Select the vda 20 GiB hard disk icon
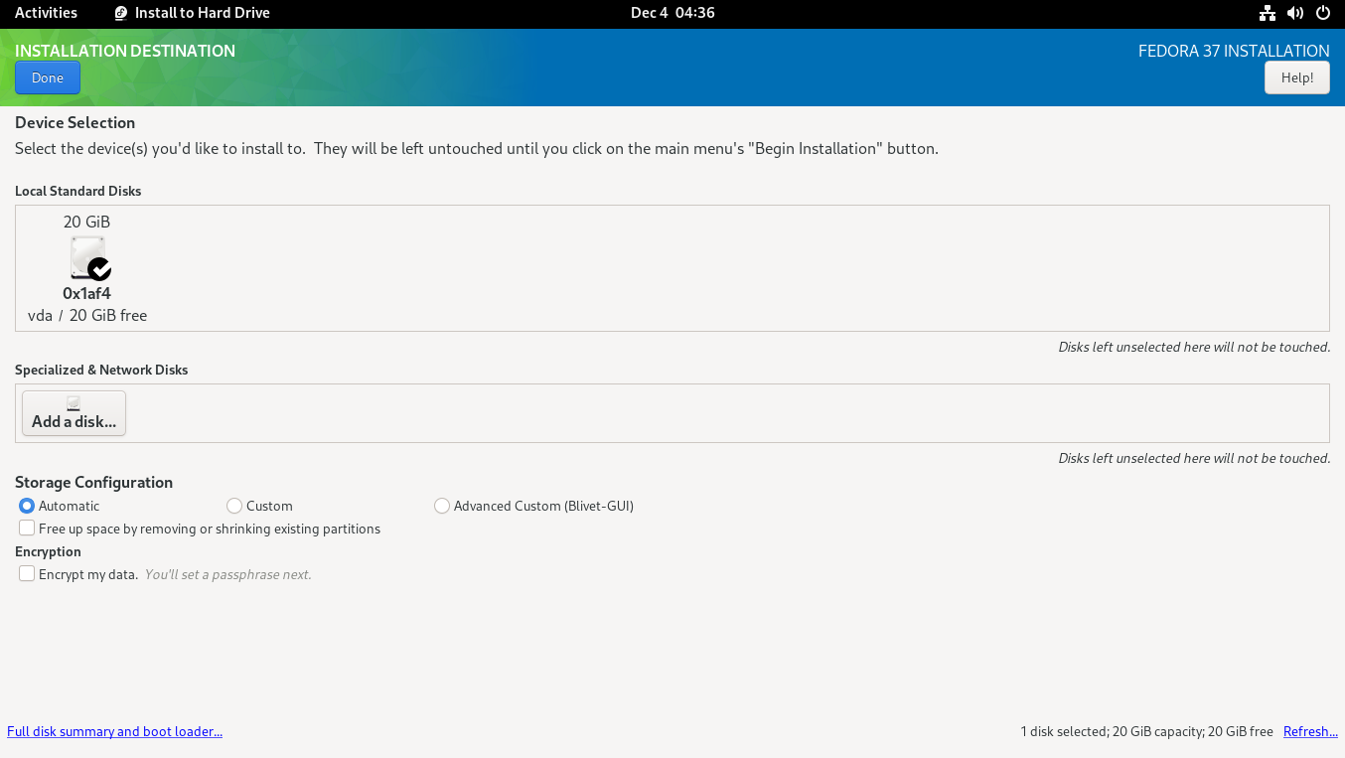 [89, 258]
